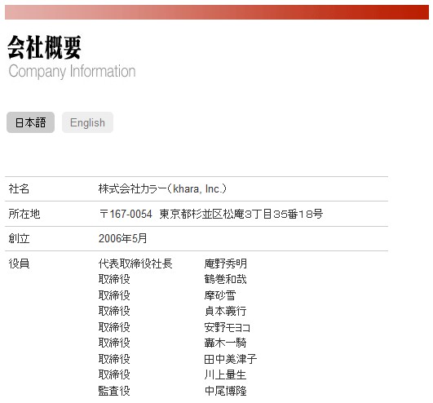This screenshot has height=403, width=433.
Task: Click the founding date 2006年5月
Action: 123,238
